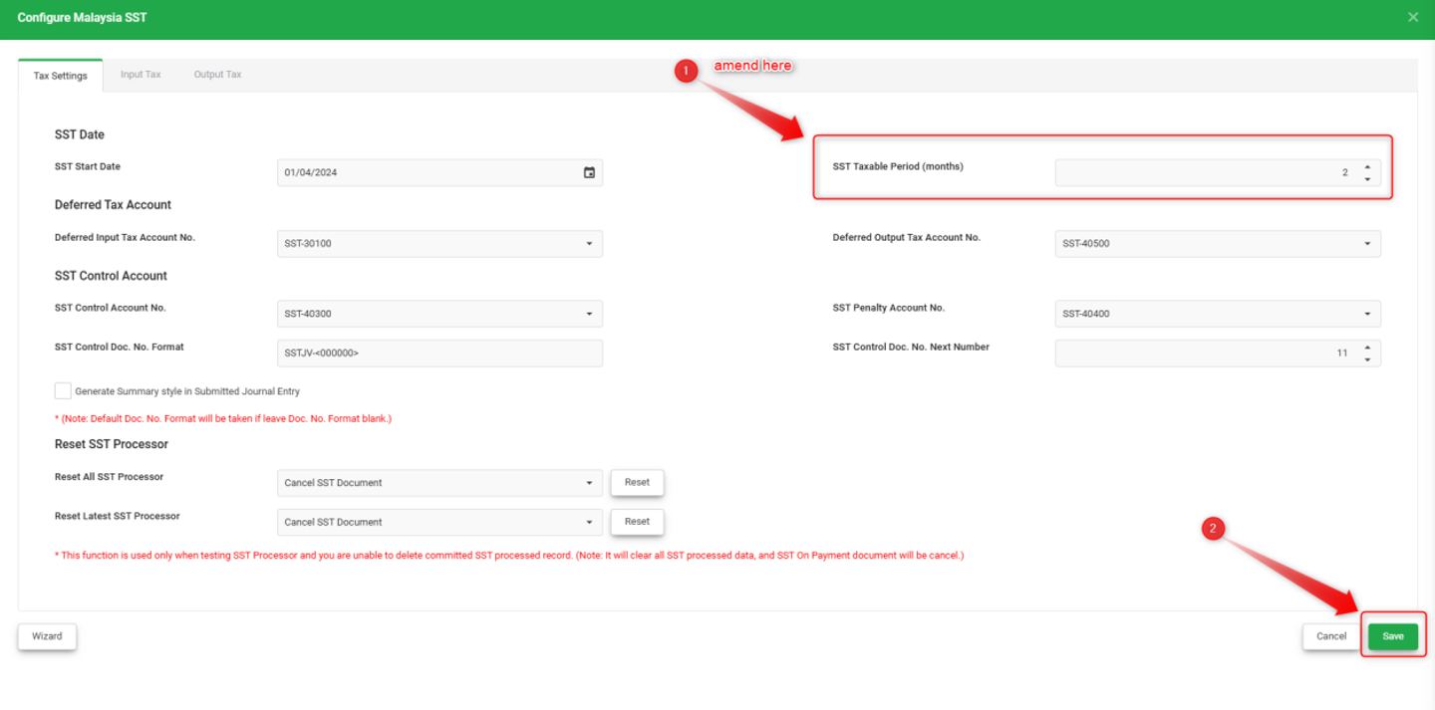Switch to the Output Tax tab
1435x710 pixels.
pos(217,75)
